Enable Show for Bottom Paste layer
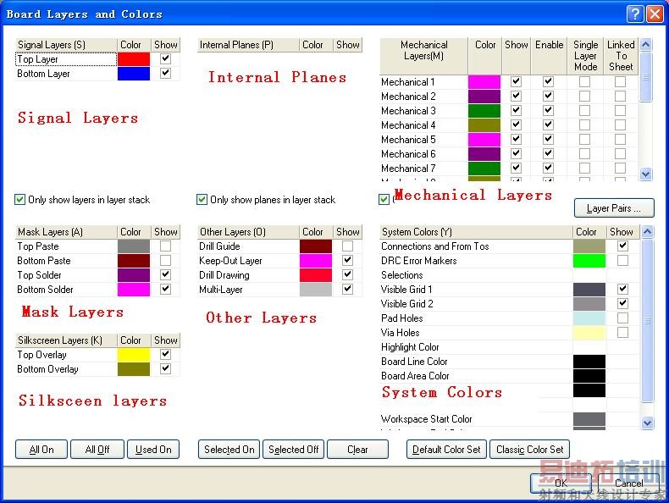The image size is (669, 503). click(x=165, y=260)
